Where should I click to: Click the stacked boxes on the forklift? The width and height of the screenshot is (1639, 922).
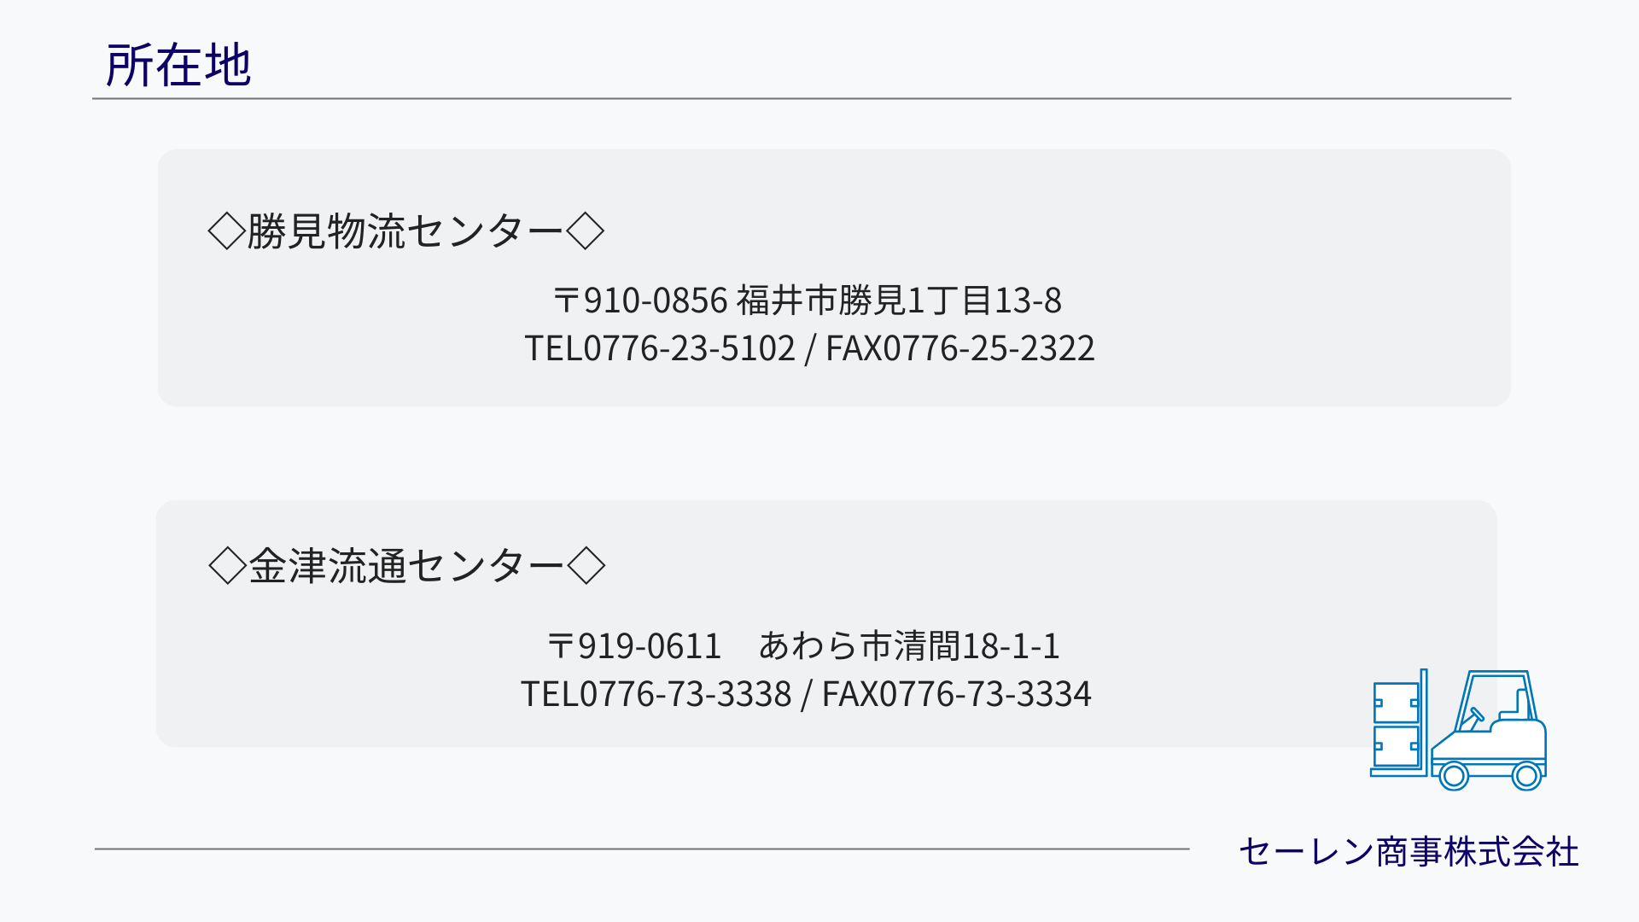(x=1396, y=726)
